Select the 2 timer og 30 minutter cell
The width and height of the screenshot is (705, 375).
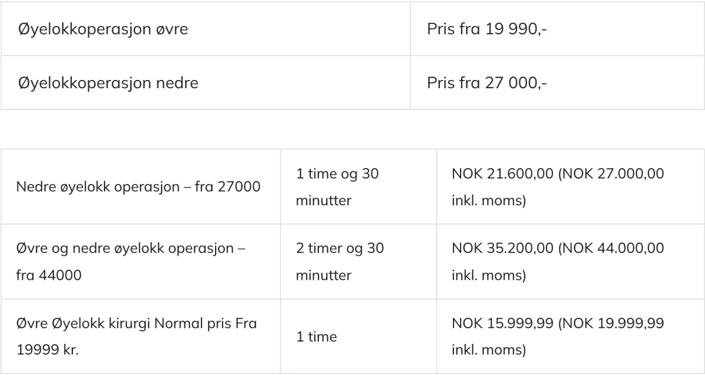pyautogui.click(x=358, y=262)
